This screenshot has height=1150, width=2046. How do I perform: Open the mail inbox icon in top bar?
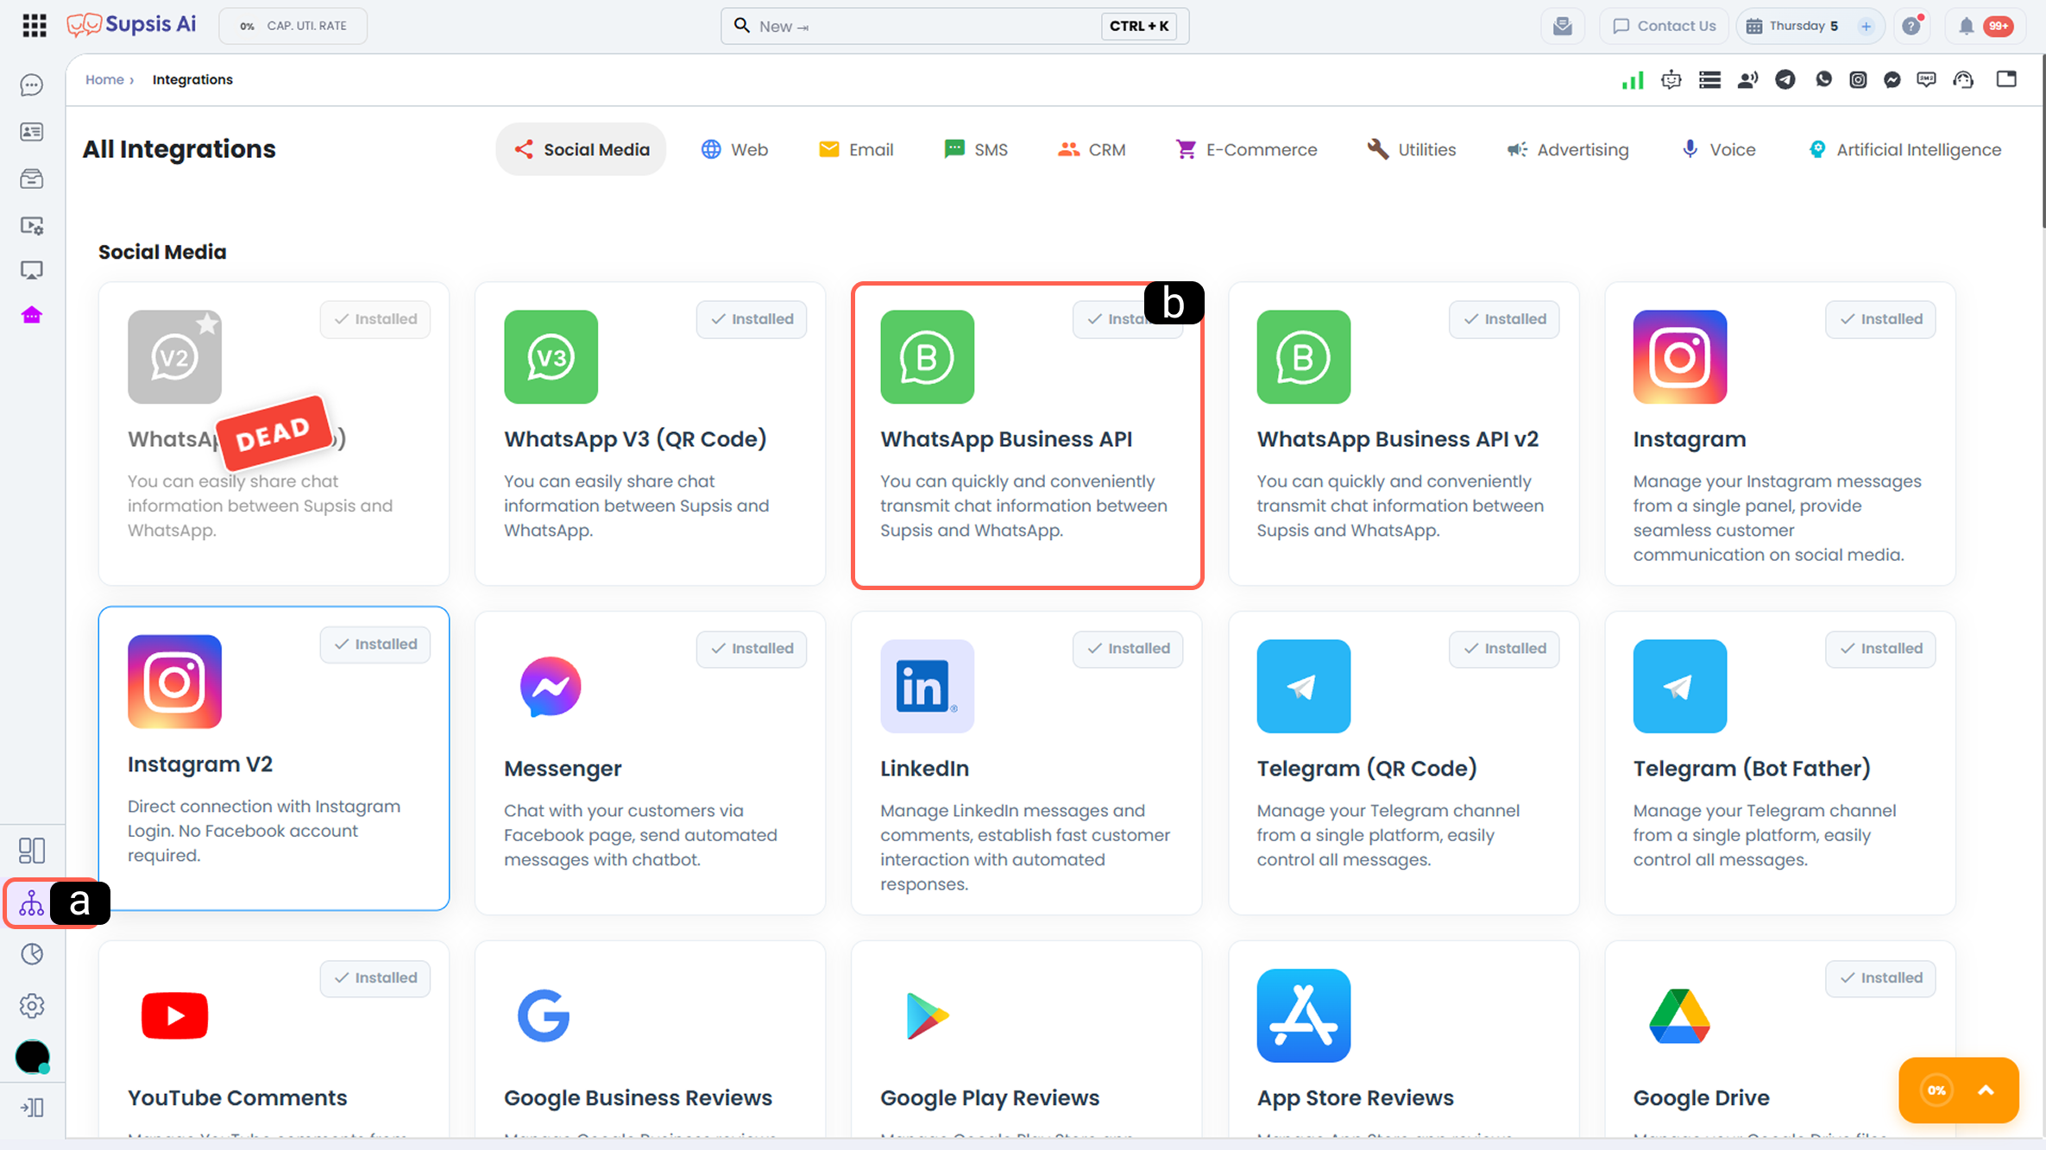(1563, 26)
